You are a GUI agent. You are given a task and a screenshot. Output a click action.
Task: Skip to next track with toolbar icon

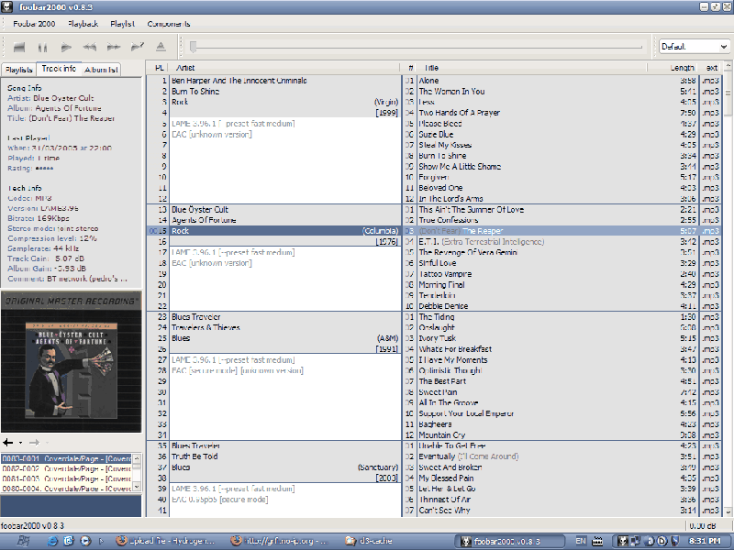[114, 47]
